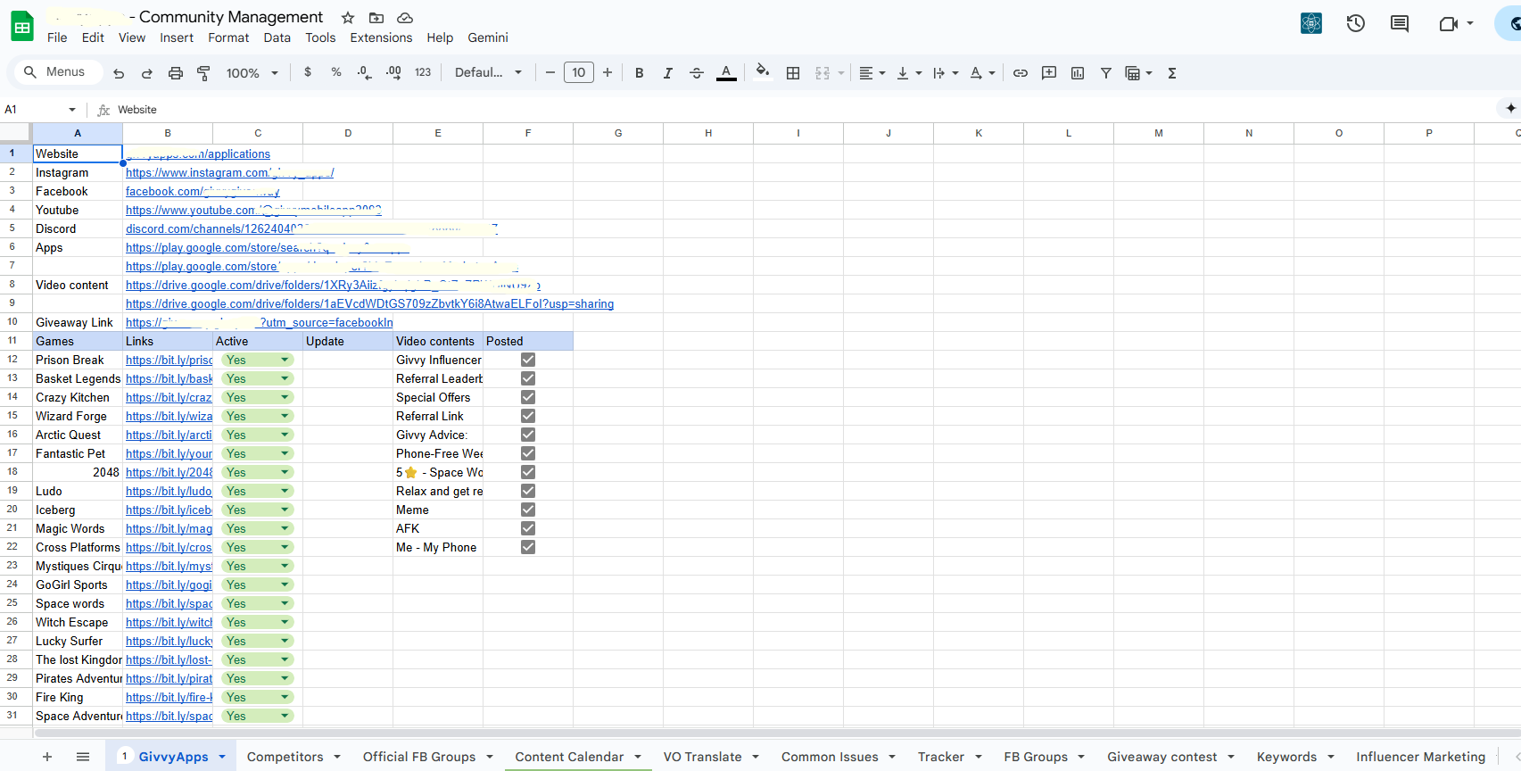The width and height of the screenshot is (1521, 771).
Task: Open the Extensions menu
Action: pos(381,37)
